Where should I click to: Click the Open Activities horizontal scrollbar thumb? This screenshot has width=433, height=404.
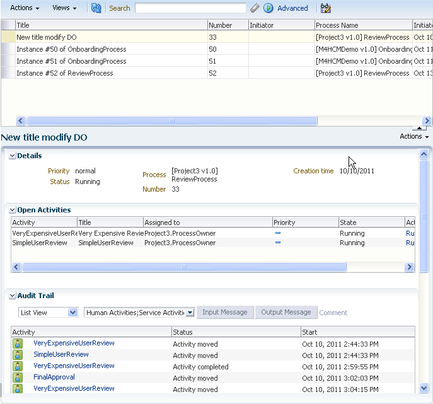(x=184, y=267)
